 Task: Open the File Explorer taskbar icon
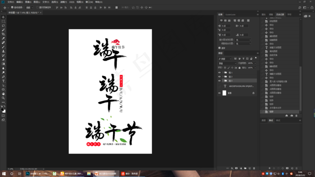click(x=89, y=173)
